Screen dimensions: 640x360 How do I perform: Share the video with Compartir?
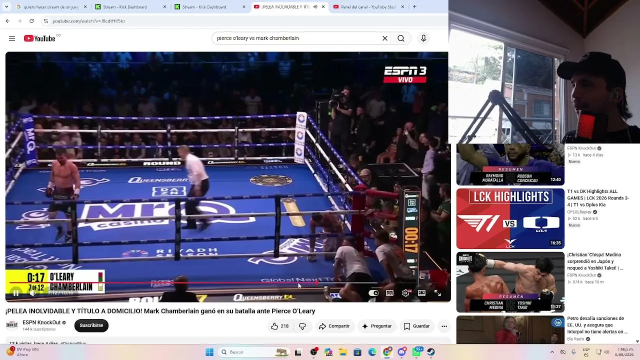tap(334, 326)
